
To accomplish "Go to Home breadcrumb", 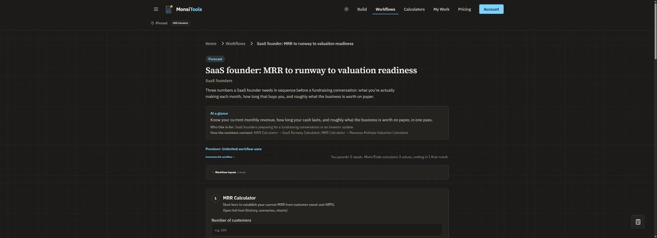I will tap(211, 44).
